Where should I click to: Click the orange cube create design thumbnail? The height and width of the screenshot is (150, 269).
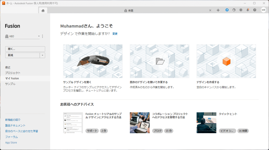[226, 61]
